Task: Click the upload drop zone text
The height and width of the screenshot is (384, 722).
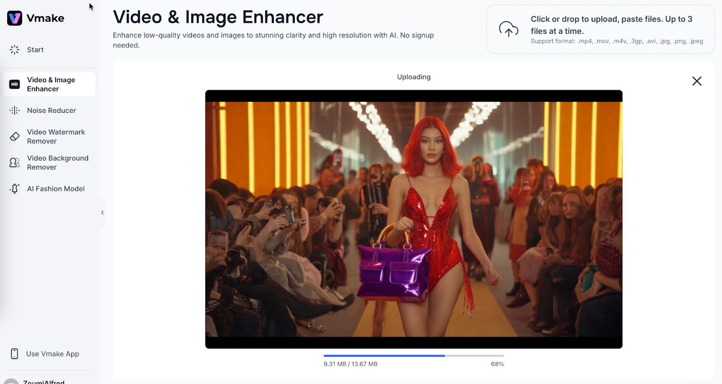Action: point(611,25)
